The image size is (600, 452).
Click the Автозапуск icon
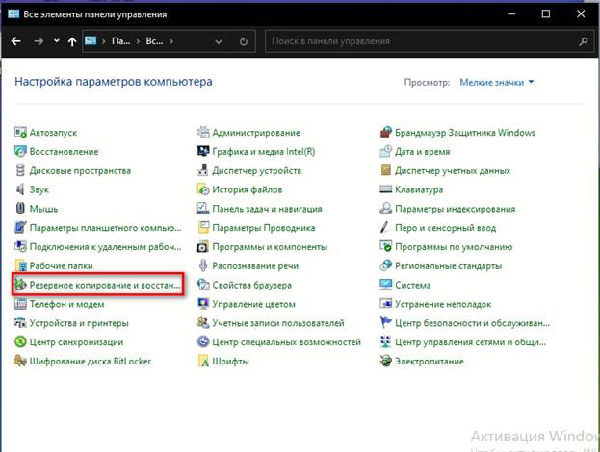coord(20,132)
